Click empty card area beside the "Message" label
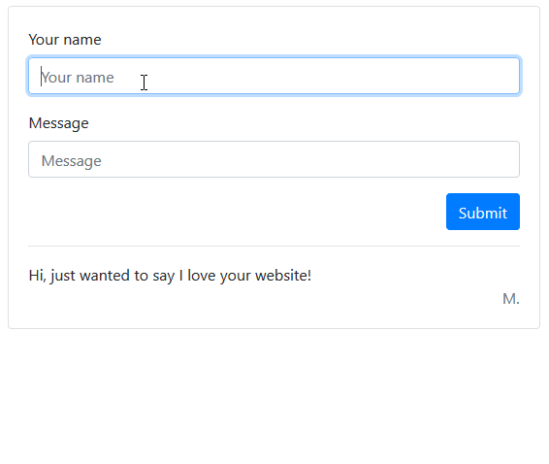Screen dimensions: 549x464 coord(301,123)
